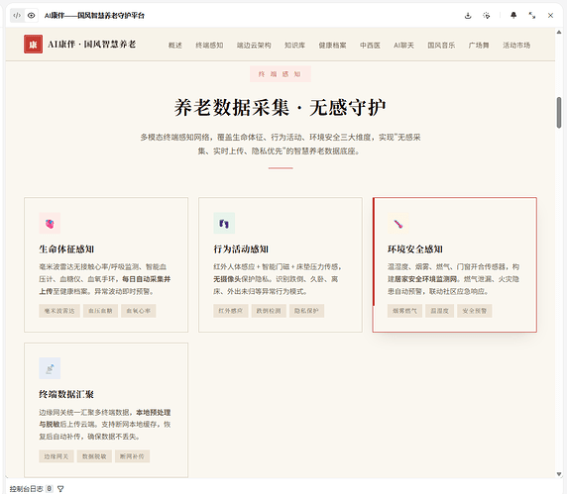Click the 断网补传 tag
The width and height of the screenshot is (567, 494).
click(x=133, y=456)
